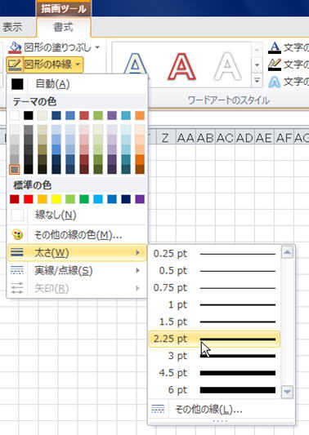Select the red outlined WordArt A style
This screenshot has width=309, height=435.
click(181, 67)
